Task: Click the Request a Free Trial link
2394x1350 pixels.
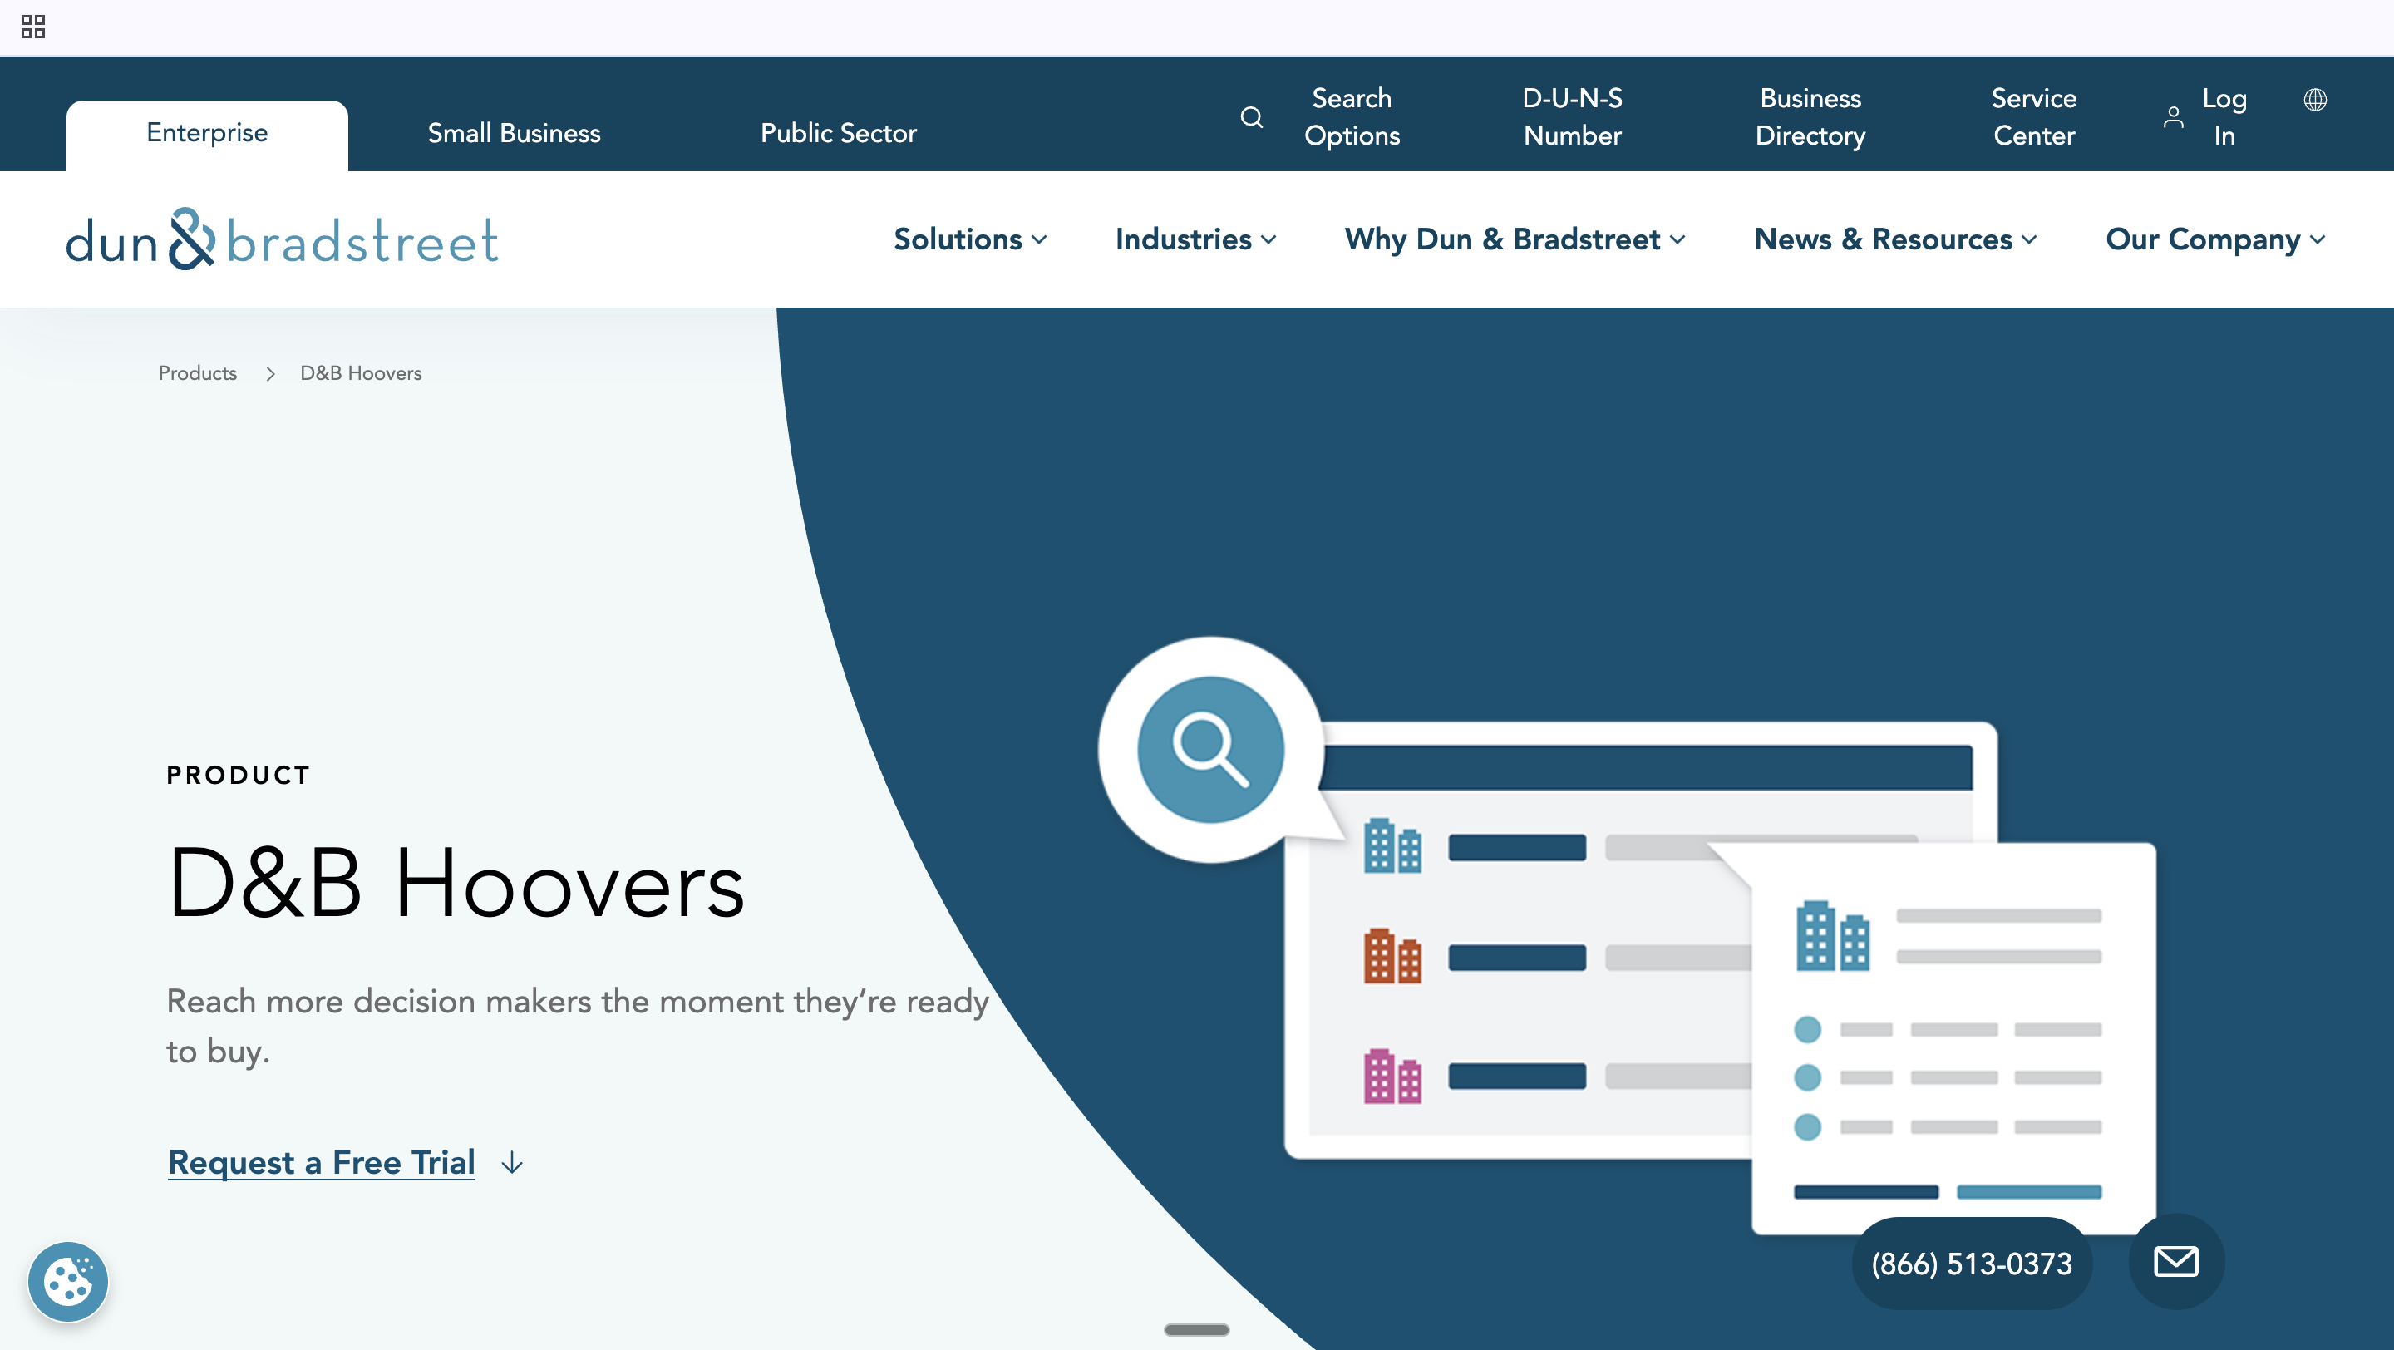Action: click(x=322, y=1162)
